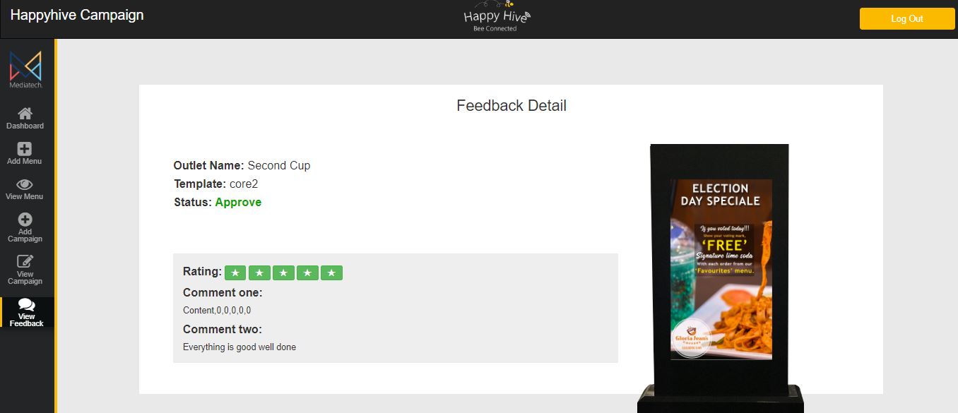This screenshot has height=413, width=958.
Task: Select View Feedback chat bubbles icon
Action: pyautogui.click(x=27, y=305)
